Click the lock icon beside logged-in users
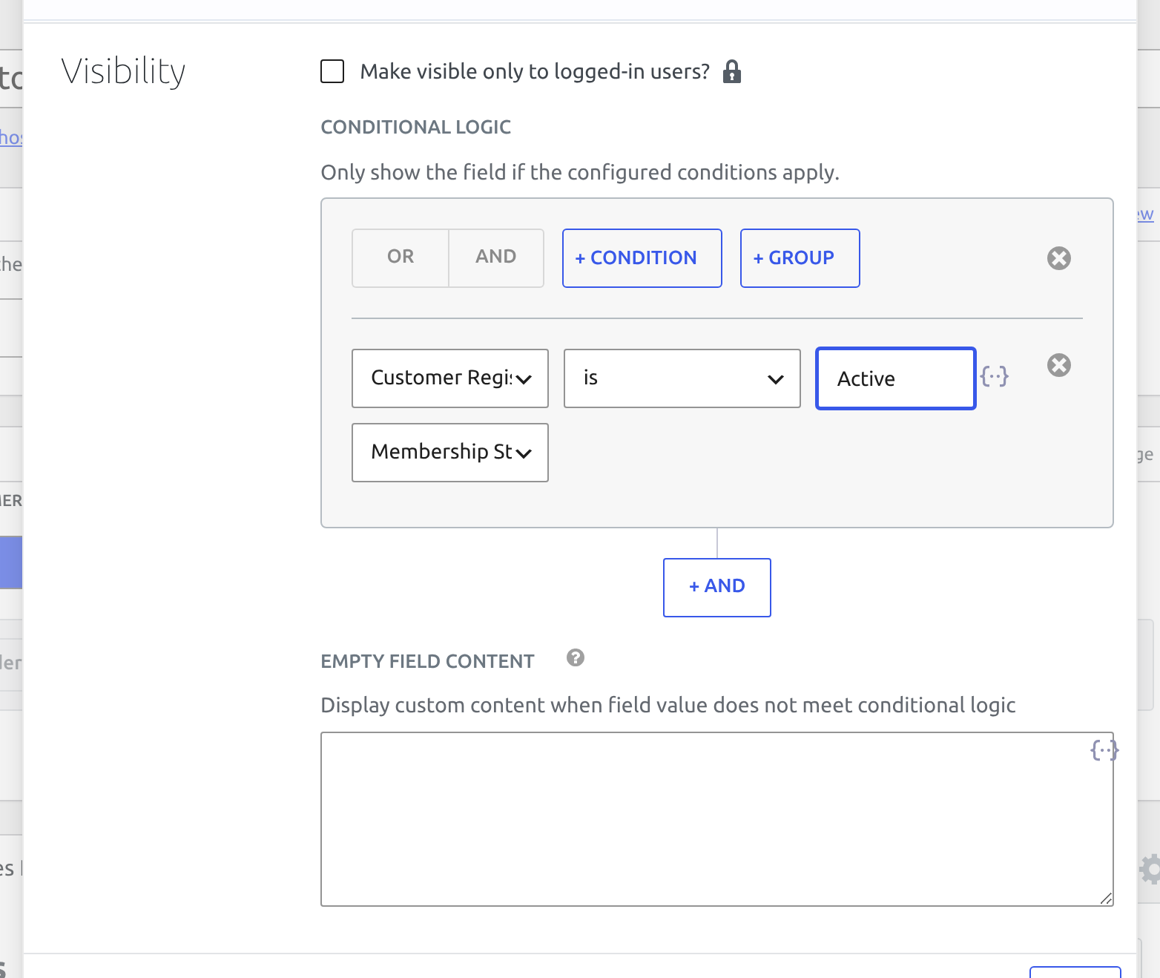Image resolution: width=1160 pixels, height=978 pixels. pyautogui.click(x=732, y=71)
